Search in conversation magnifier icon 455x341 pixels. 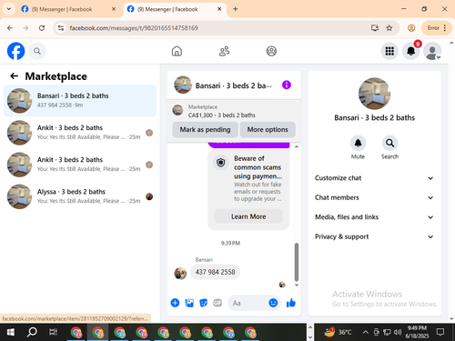click(389, 143)
